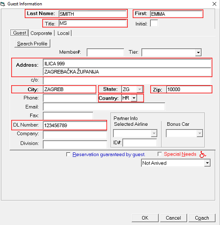The height and width of the screenshot is (225, 220).
Task: Open the Country dropdown arrow
Action: coord(134,98)
